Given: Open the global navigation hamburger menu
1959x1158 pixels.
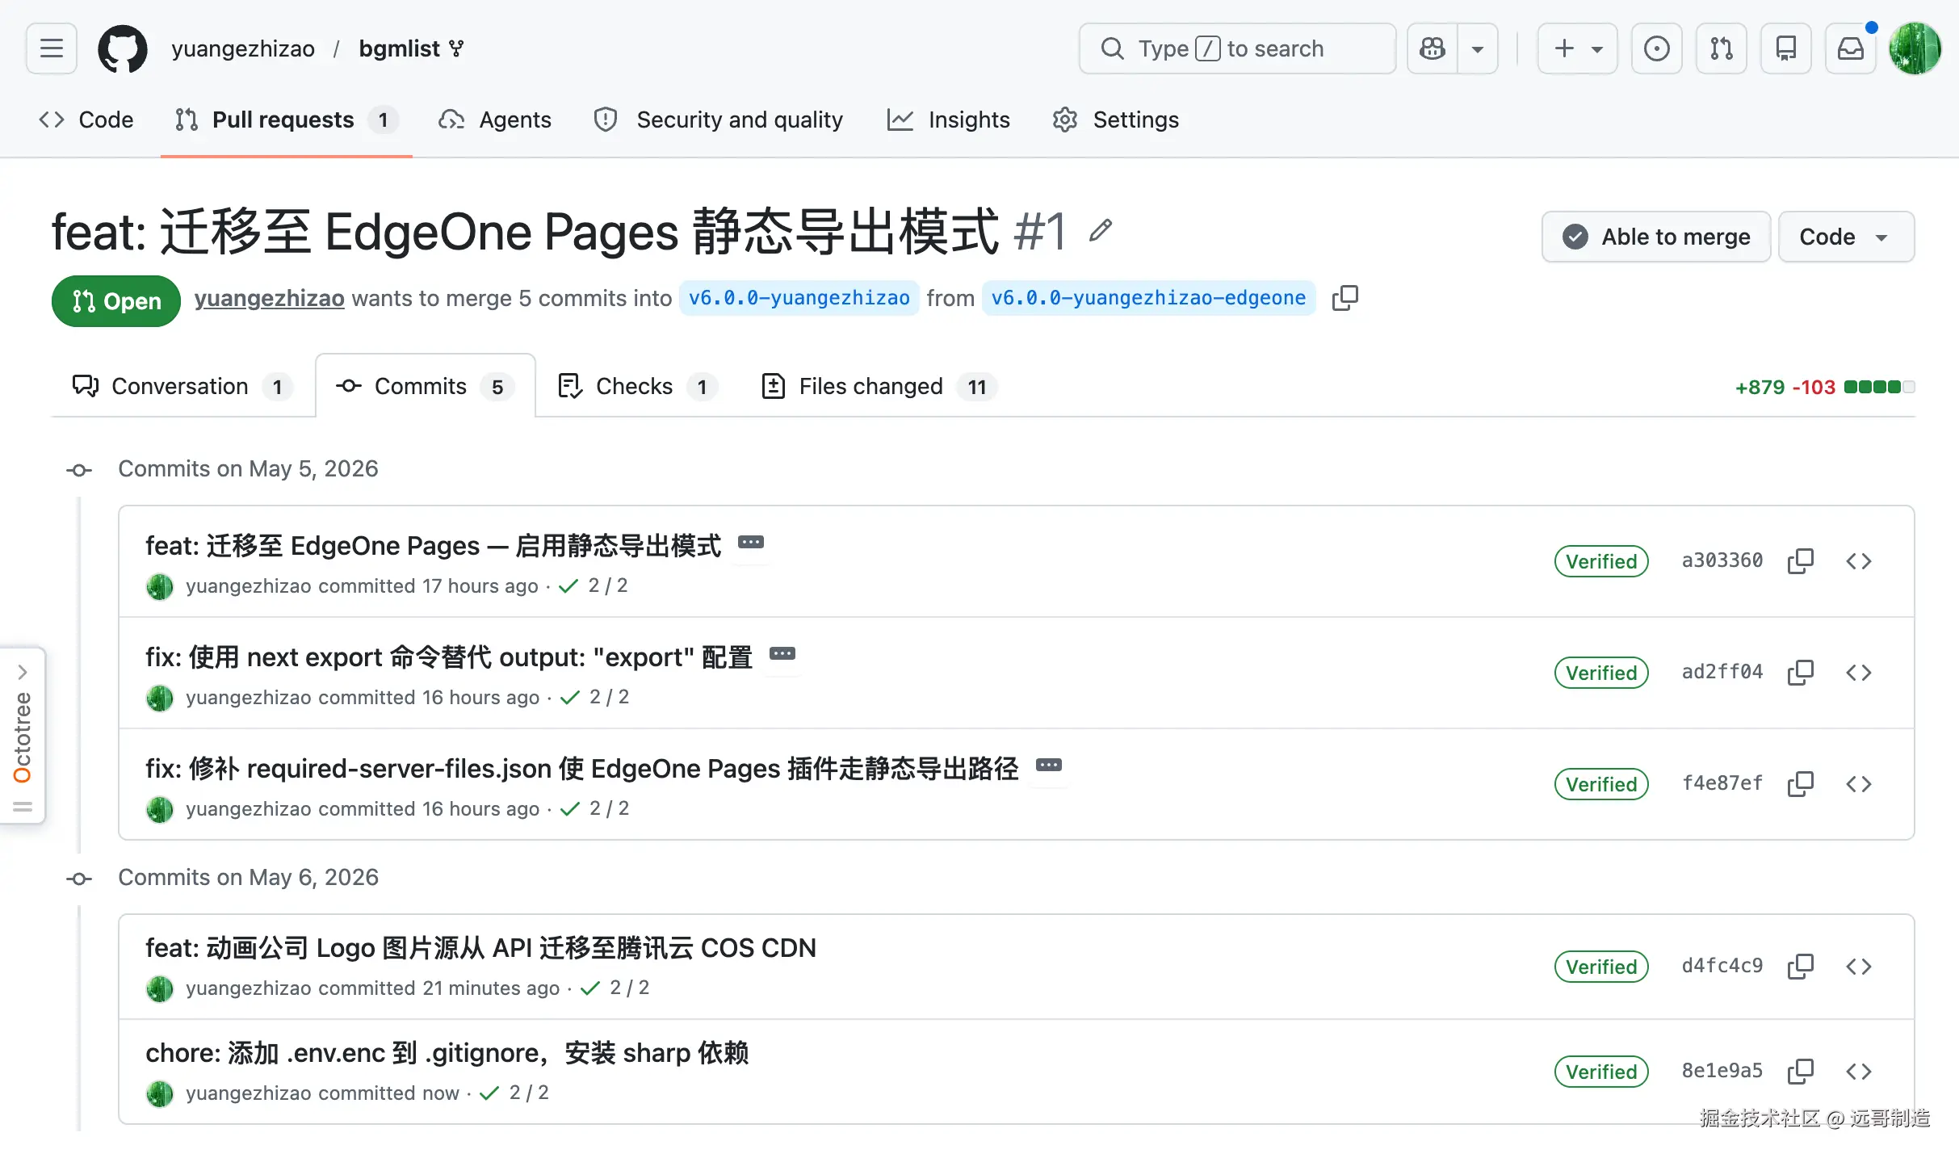Looking at the screenshot, I should [x=52, y=48].
